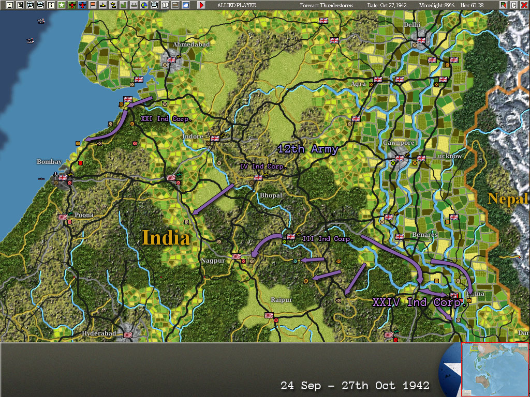Click the world minimap thumbnail
The width and height of the screenshot is (530, 397).
point(495,369)
